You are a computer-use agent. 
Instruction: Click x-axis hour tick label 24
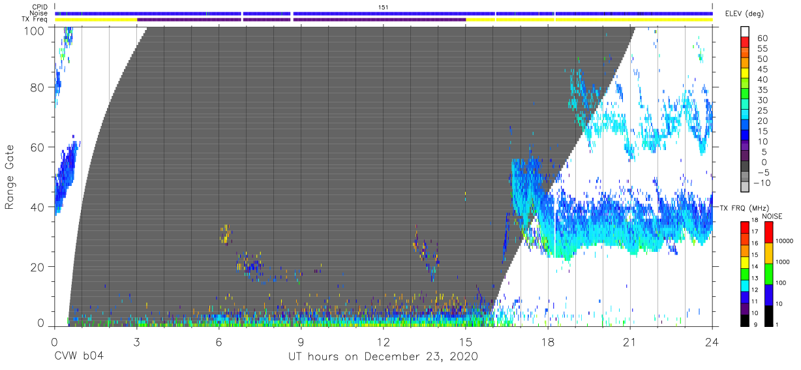pyautogui.click(x=712, y=341)
